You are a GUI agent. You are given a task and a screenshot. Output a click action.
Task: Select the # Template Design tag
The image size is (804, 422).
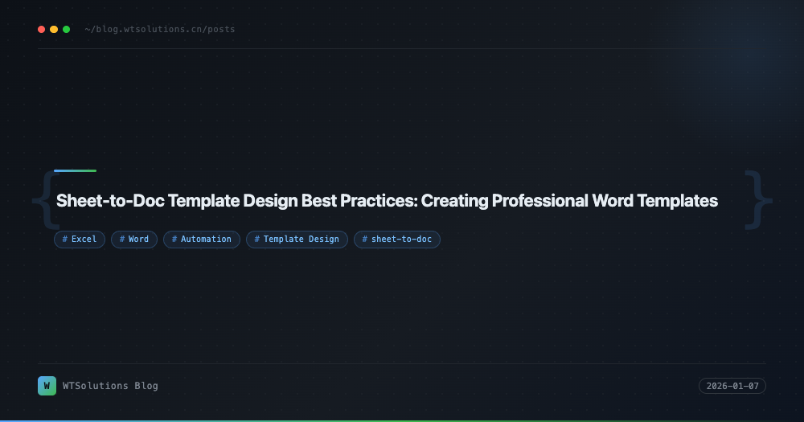tap(297, 240)
